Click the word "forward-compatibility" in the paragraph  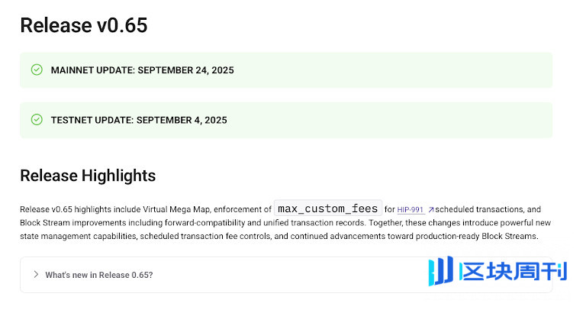coord(178,223)
